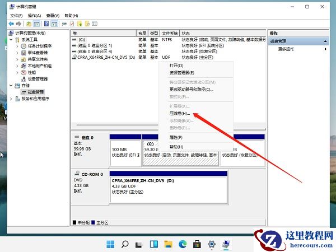The height and width of the screenshot is (252, 336).
Task: Open Windows Start button on taskbar
Action: coord(110,244)
